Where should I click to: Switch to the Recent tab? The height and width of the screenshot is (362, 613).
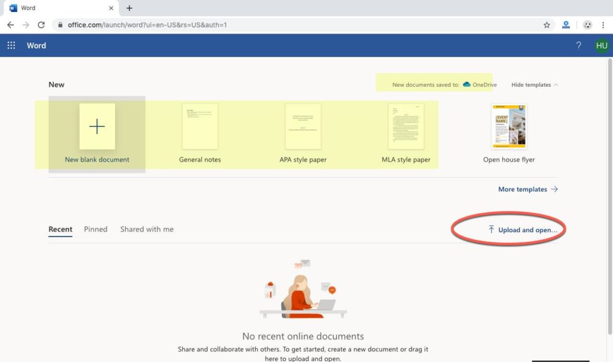(x=60, y=230)
